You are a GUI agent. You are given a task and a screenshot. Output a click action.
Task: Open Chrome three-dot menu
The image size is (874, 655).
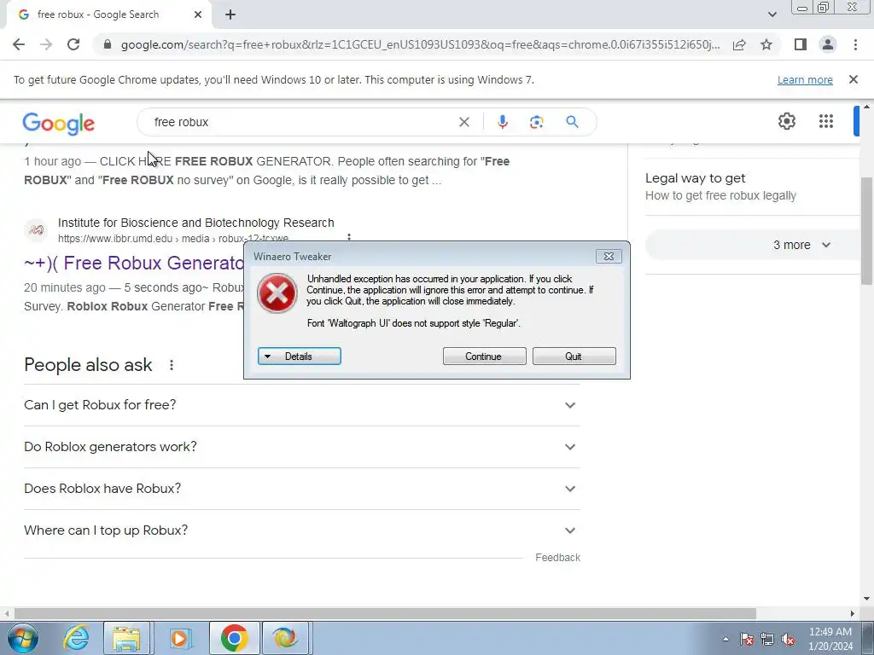pyautogui.click(x=855, y=44)
